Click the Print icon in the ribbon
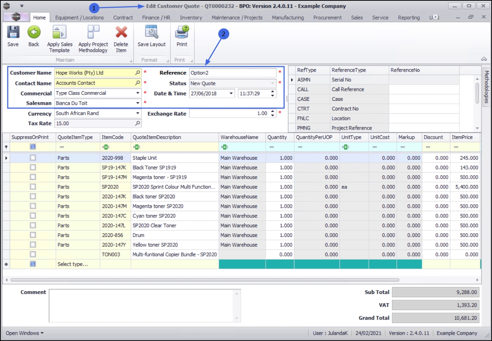The width and height of the screenshot is (492, 341). tap(182, 33)
